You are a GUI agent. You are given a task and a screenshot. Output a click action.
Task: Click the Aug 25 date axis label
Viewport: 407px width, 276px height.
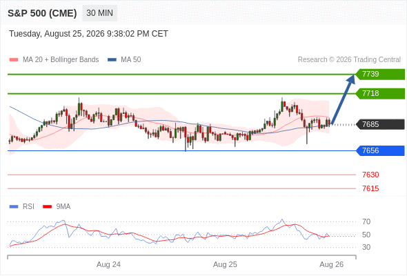pyautogui.click(x=225, y=264)
